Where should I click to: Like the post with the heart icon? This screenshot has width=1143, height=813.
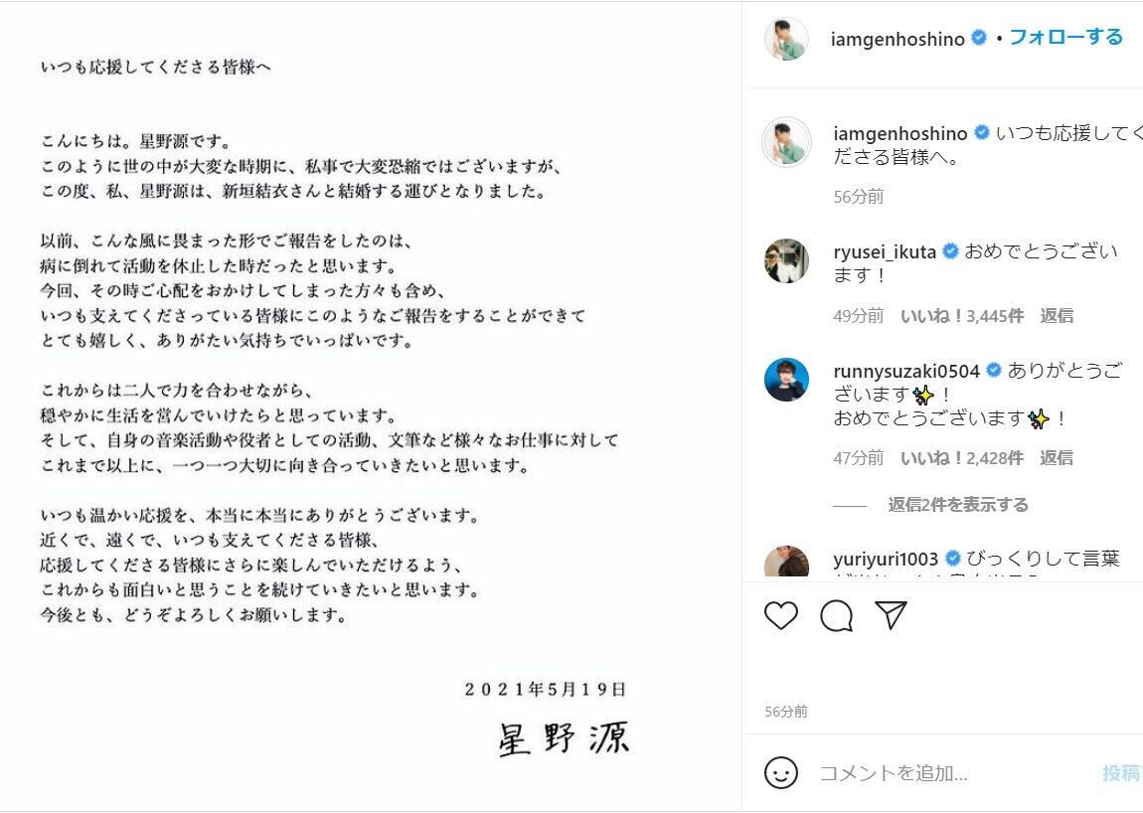pos(780,616)
